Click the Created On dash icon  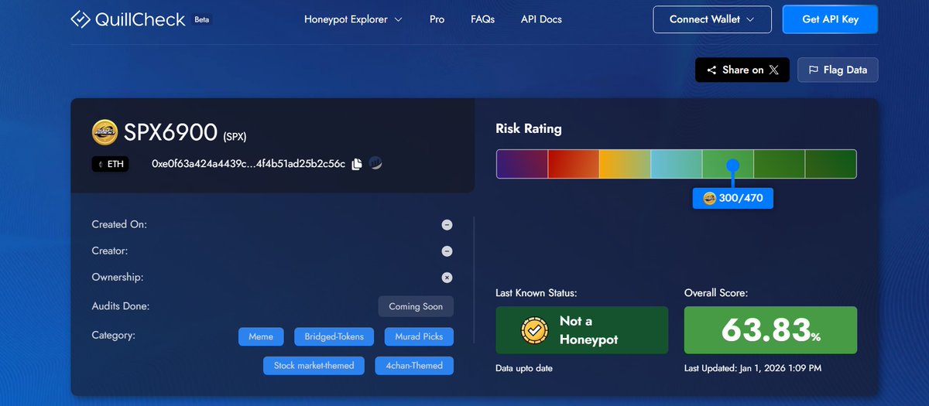[x=447, y=225]
